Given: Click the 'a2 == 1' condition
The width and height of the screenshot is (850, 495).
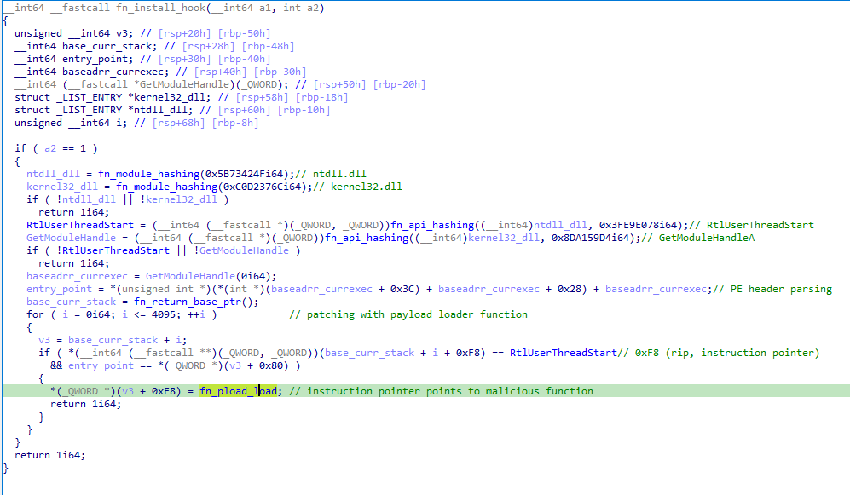Looking at the screenshot, I should (x=65, y=148).
